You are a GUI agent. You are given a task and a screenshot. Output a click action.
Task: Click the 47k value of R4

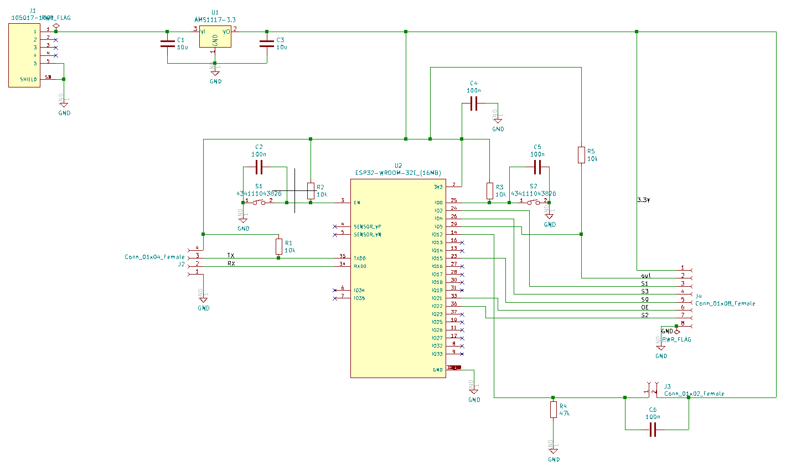coord(565,413)
